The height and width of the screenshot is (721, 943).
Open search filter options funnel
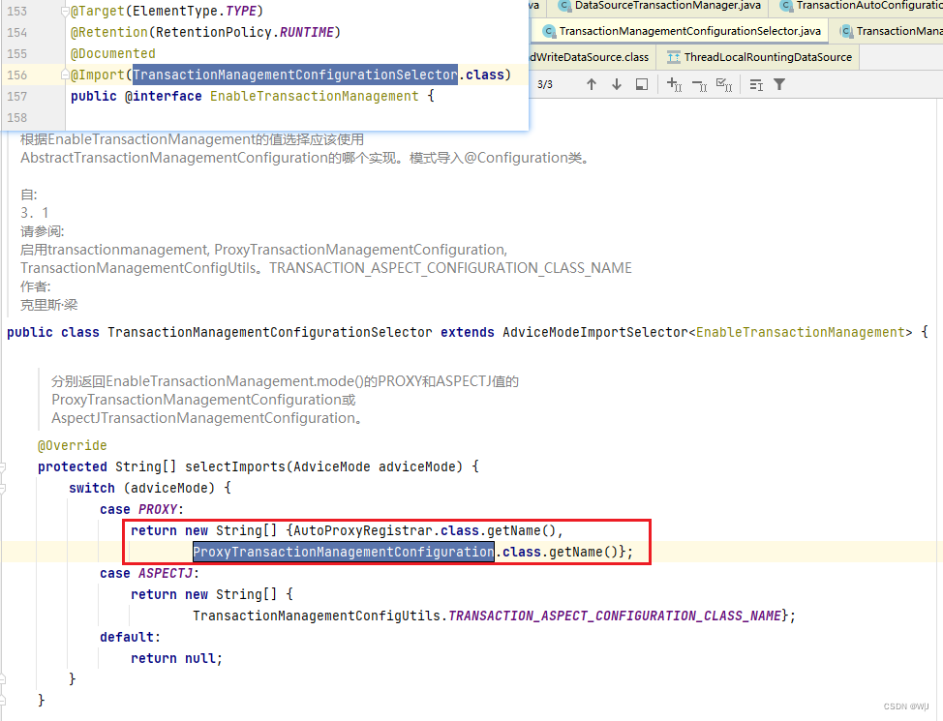779,85
